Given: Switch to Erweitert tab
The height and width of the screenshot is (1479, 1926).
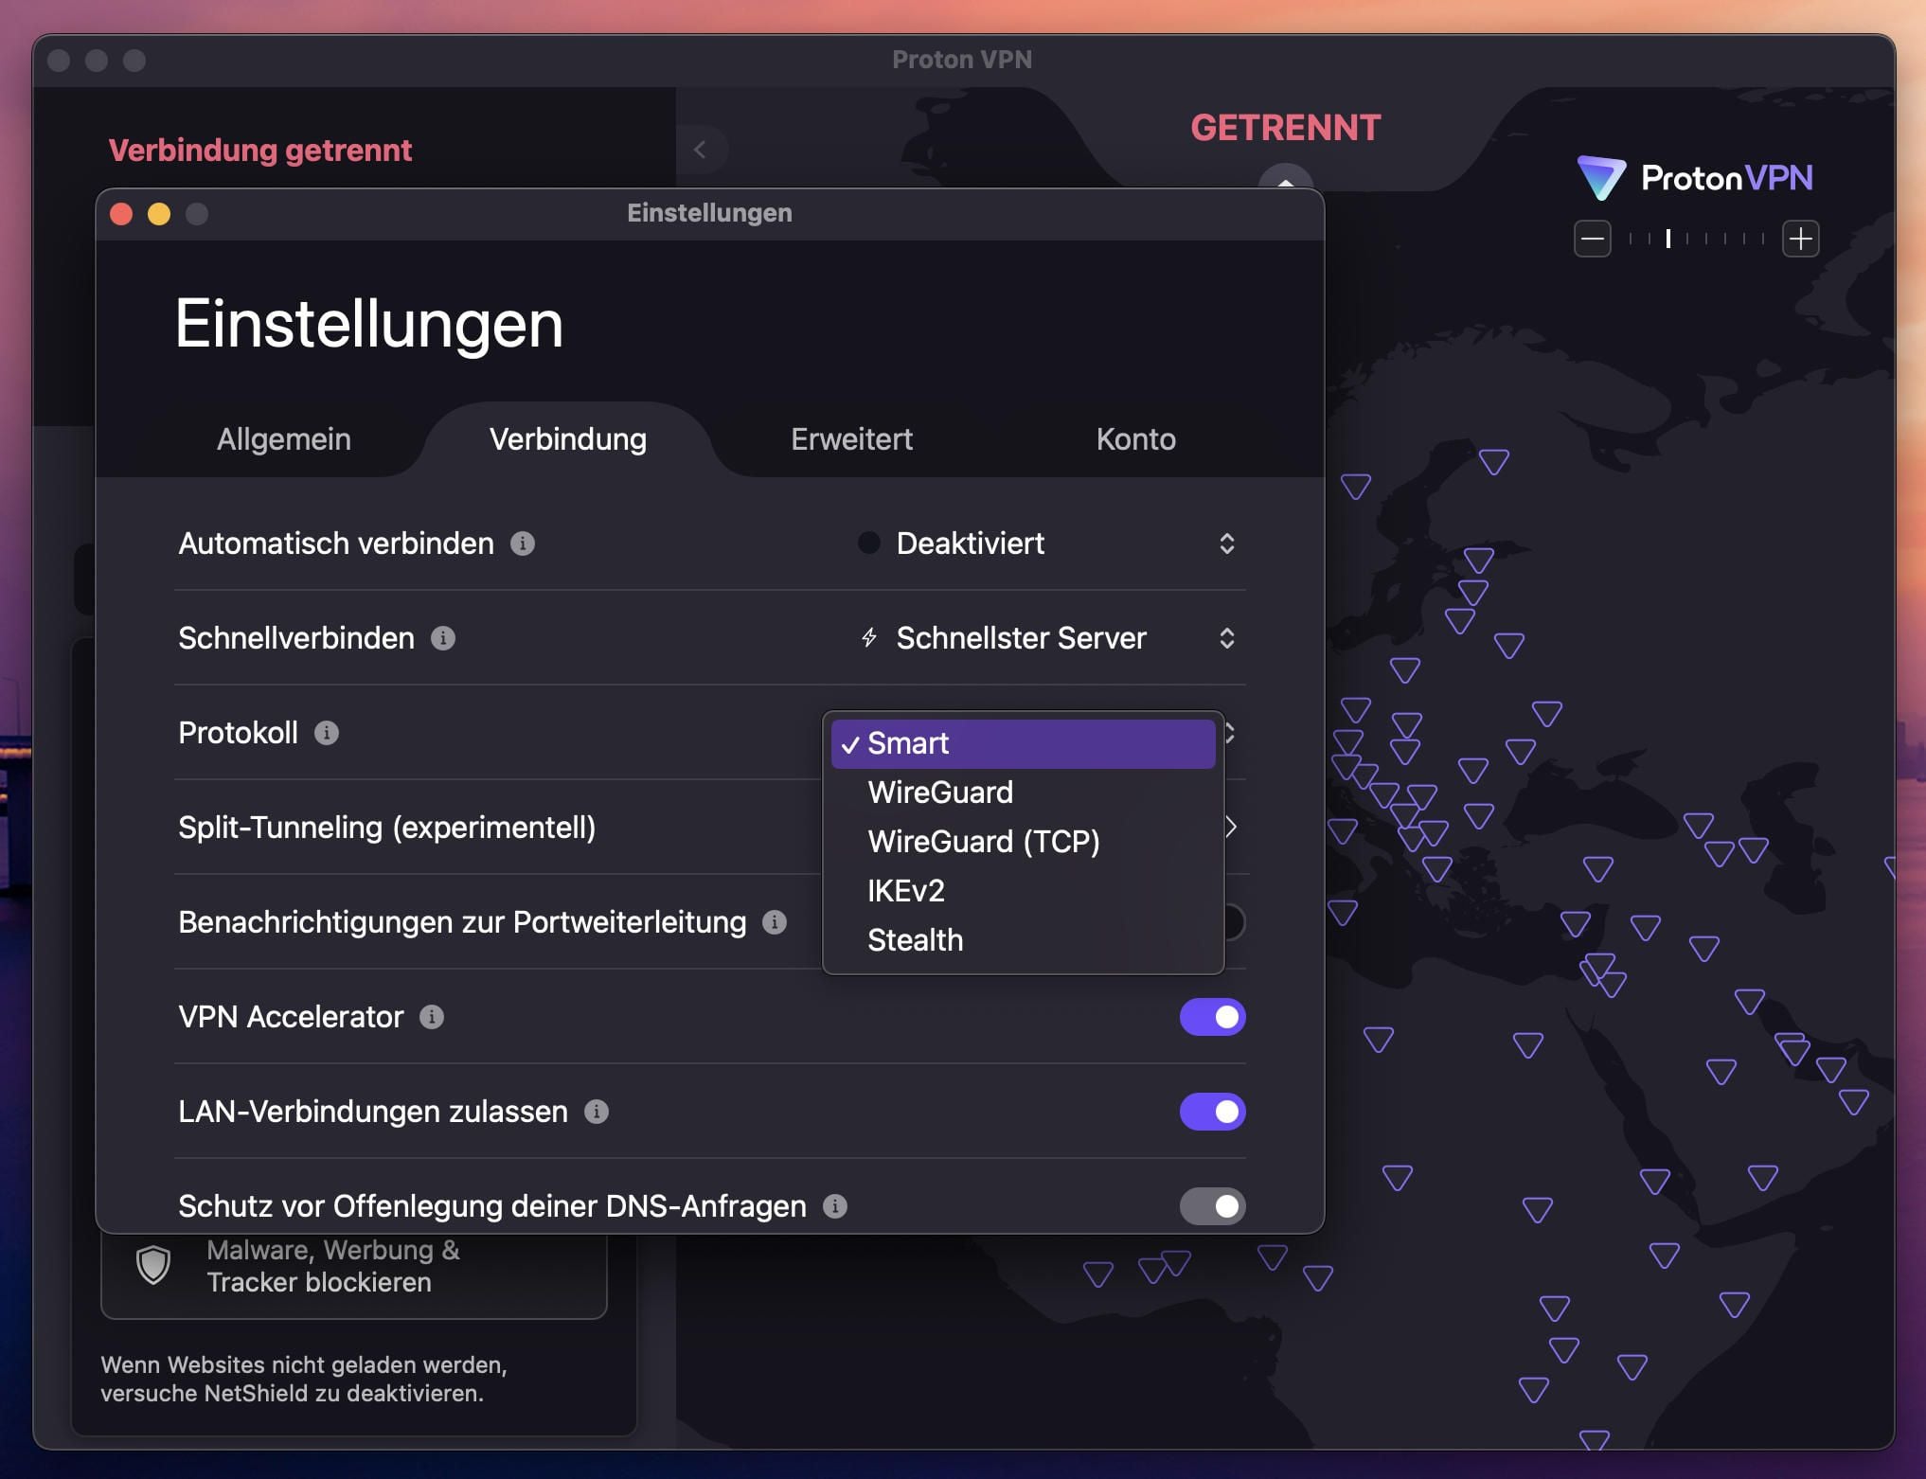Looking at the screenshot, I should point(852,439).
